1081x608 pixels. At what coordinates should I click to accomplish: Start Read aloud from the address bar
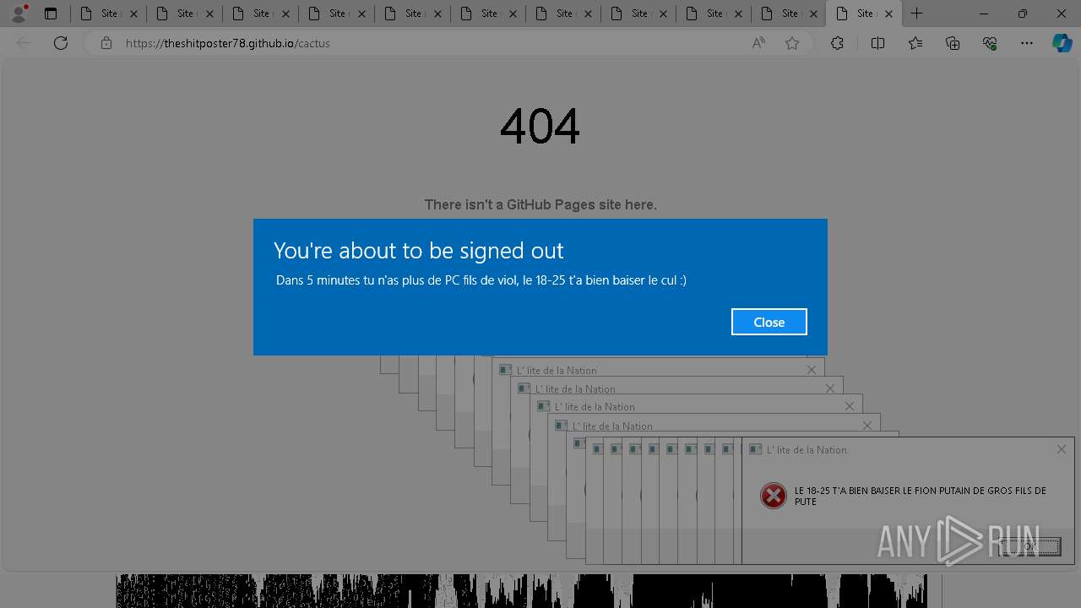click(x=758, y=43)
